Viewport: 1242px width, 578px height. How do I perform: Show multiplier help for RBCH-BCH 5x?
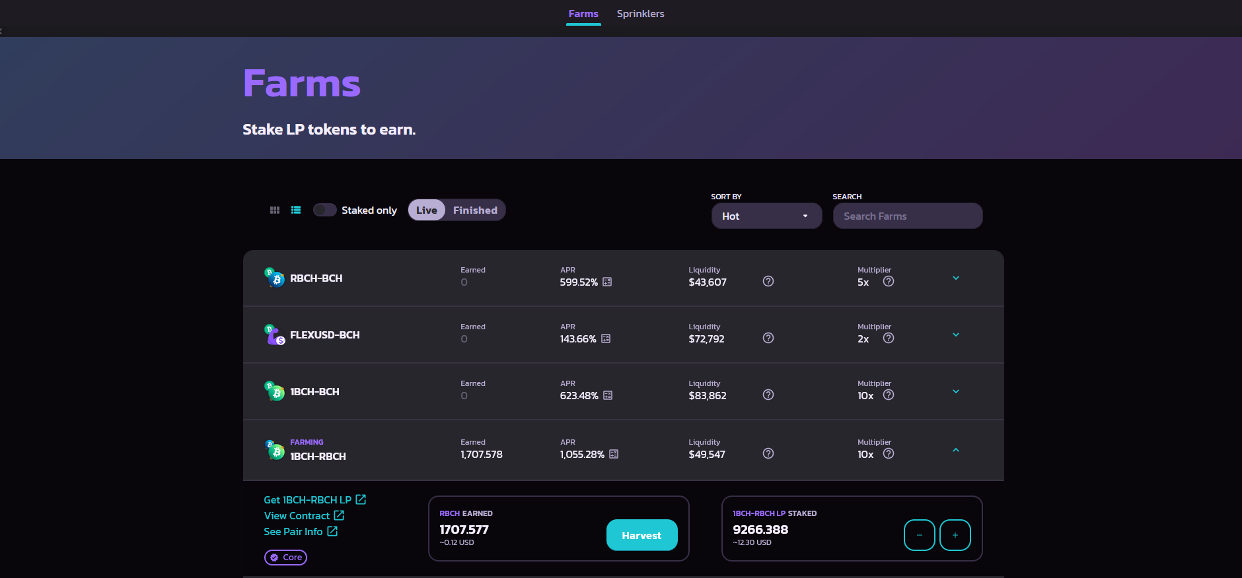click(x=889, y=281)
